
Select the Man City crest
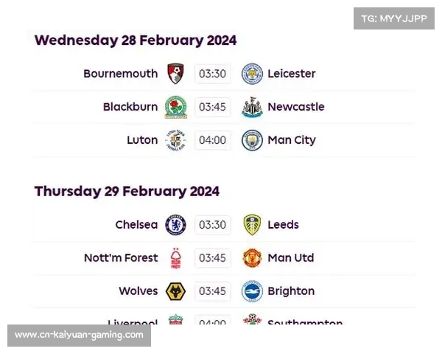252,140
